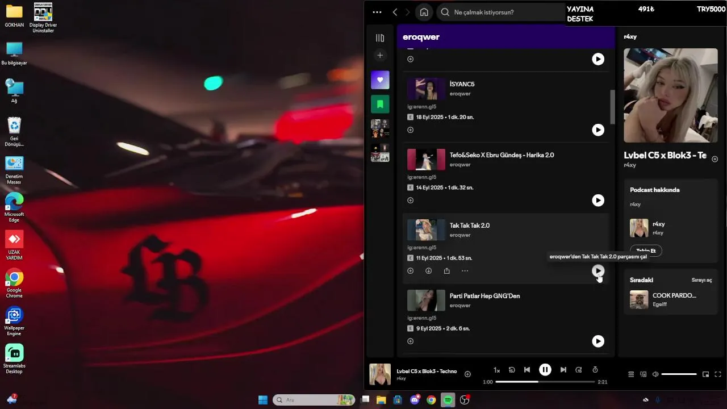
Task: Play Tak Tak Tak 2.0 episode
Action: pos(598,271)
